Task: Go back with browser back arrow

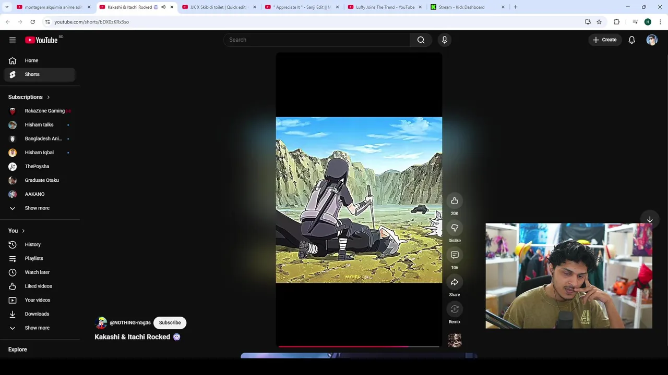Action: (x=7, y=22)
